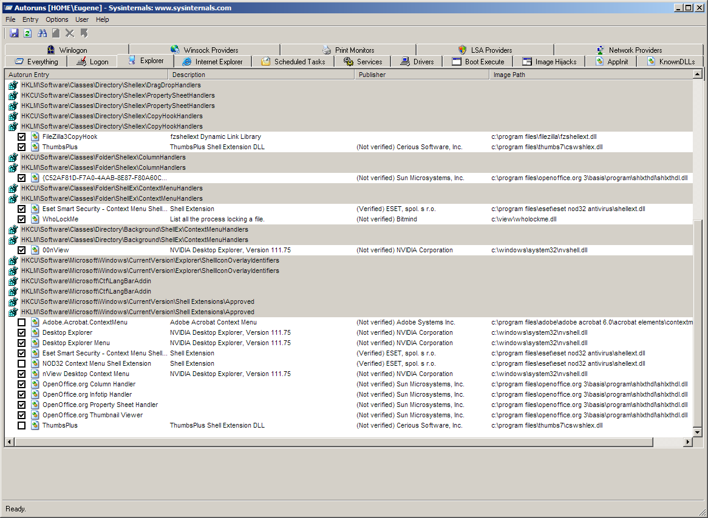The height and width of the screenshot is (518, 708).
Task: Click the Refresh toolbar icon
Action: coord(27,33)
